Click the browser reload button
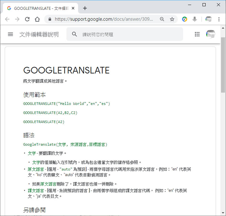 click(x=27, y=19)
